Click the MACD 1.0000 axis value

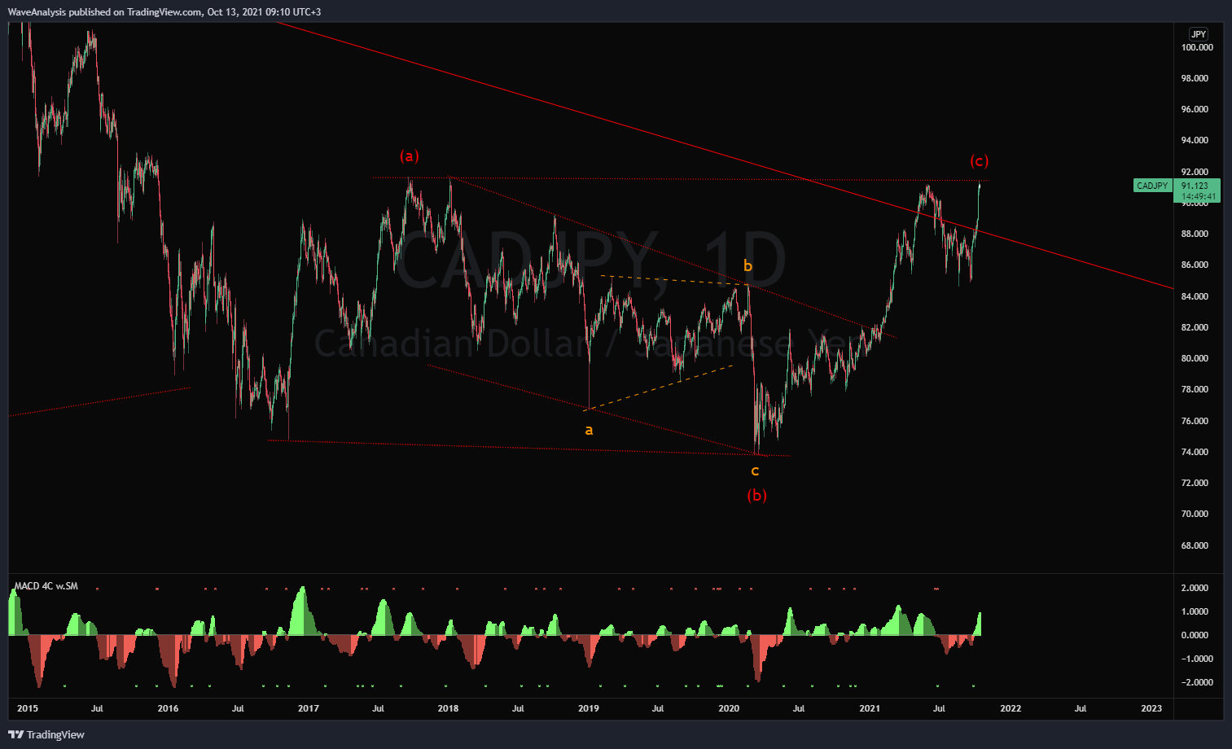1195,611
